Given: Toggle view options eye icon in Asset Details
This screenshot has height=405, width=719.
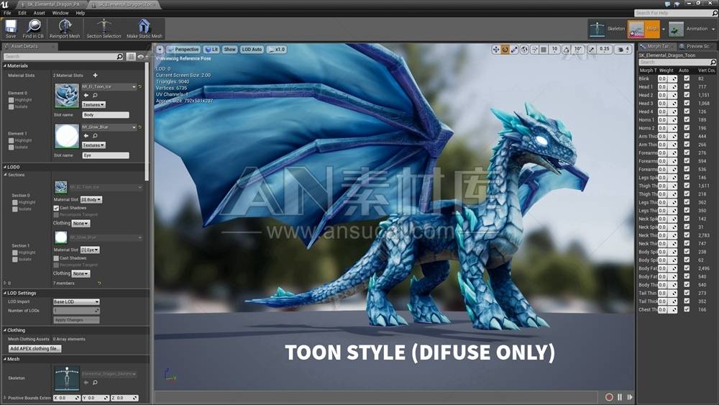Looking at the screenshot, I should click(140, 56).
